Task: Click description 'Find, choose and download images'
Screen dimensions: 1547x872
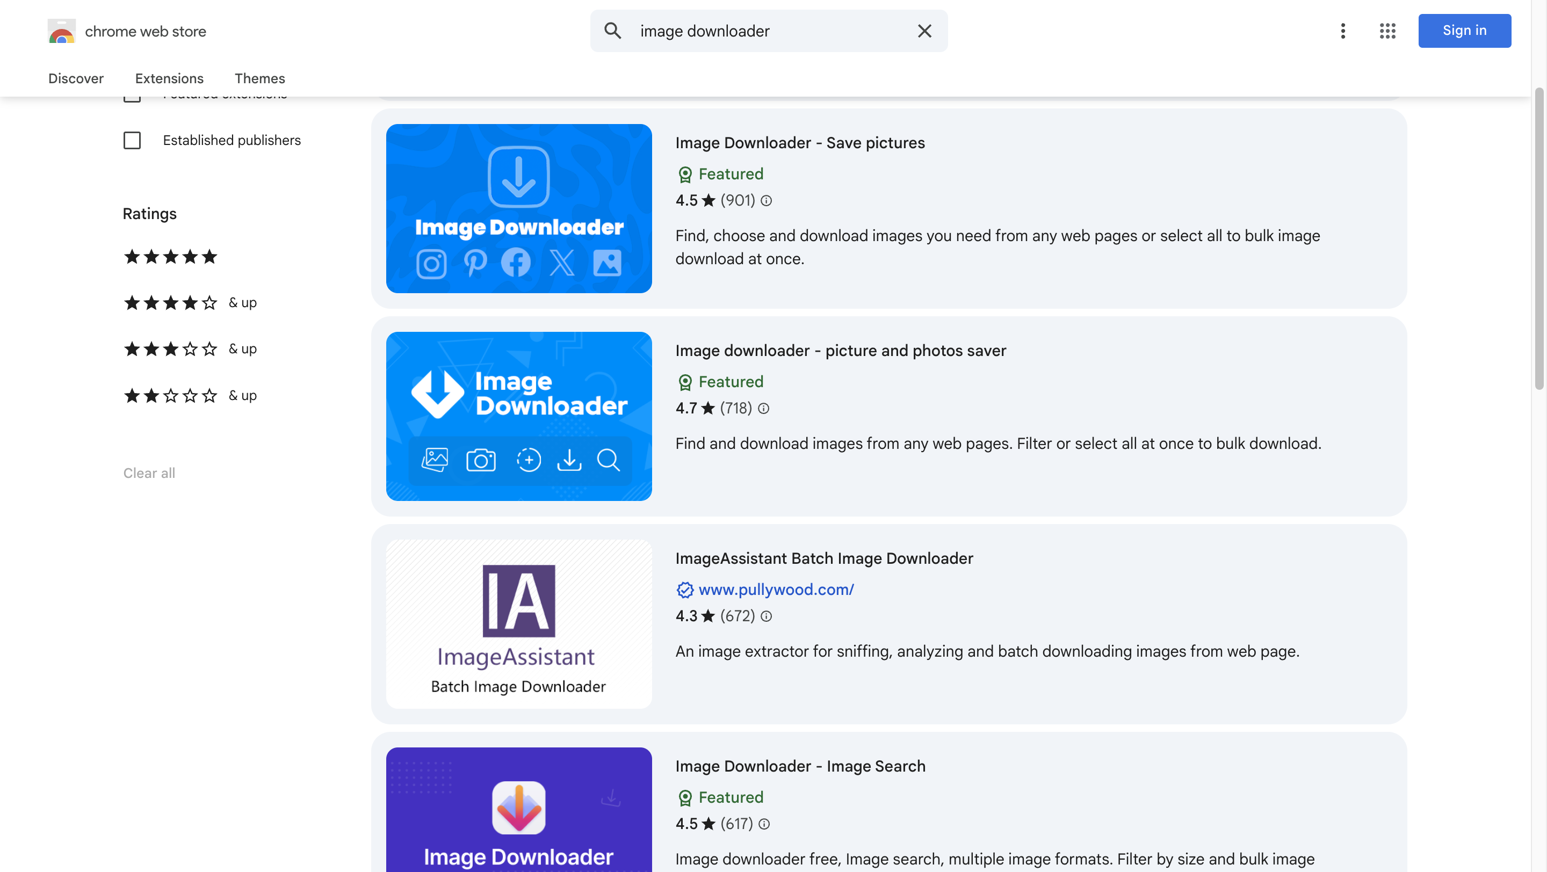Action: tap(997, 247)
